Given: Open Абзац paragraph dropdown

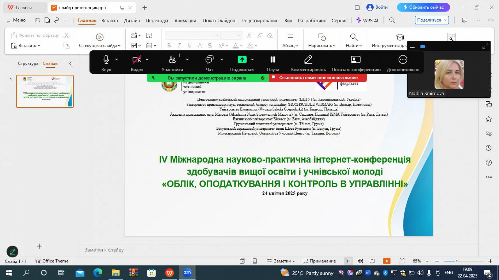Looking at the screenshot, I should click(290, 41).
